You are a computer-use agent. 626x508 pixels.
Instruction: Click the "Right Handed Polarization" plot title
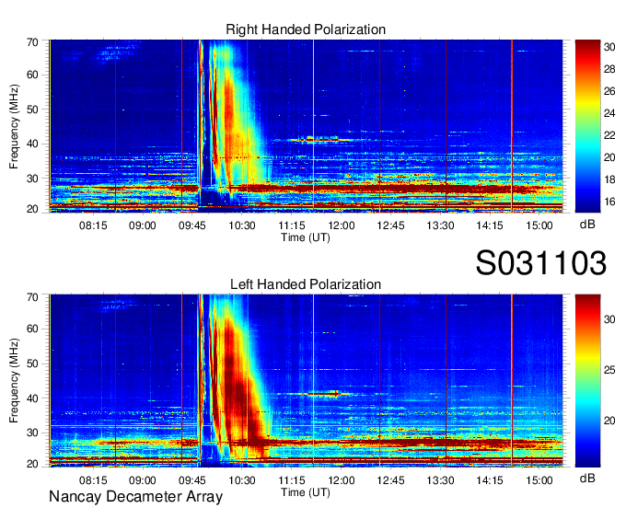306,29
